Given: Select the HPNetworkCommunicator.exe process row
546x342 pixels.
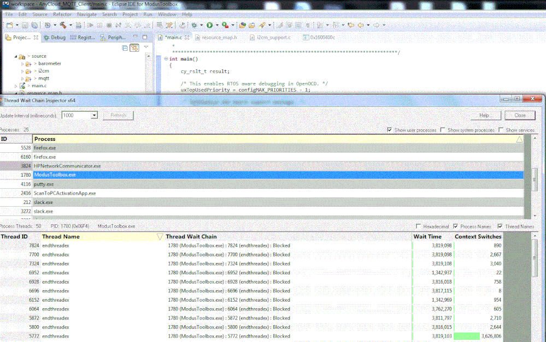Looking at the screenshot, I should point(262,166).
